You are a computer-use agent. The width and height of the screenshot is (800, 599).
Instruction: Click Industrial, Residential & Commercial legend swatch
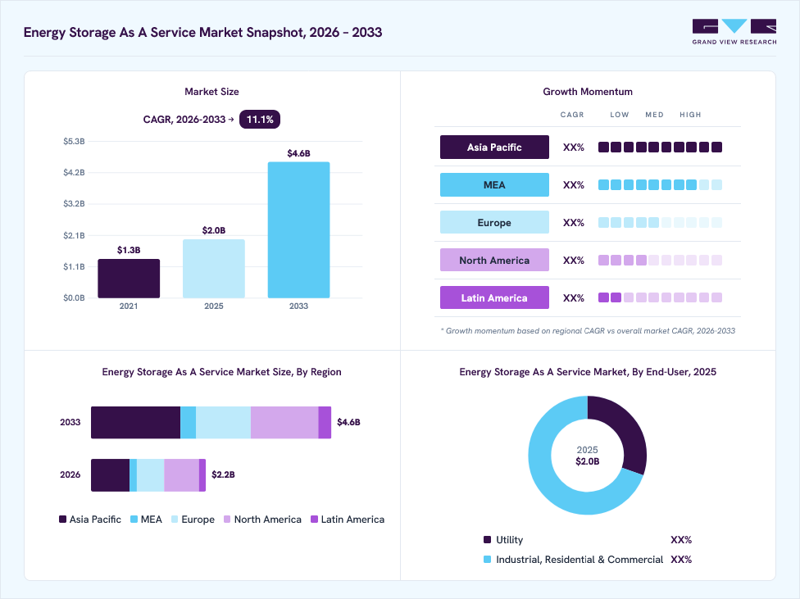coord(487,560)
